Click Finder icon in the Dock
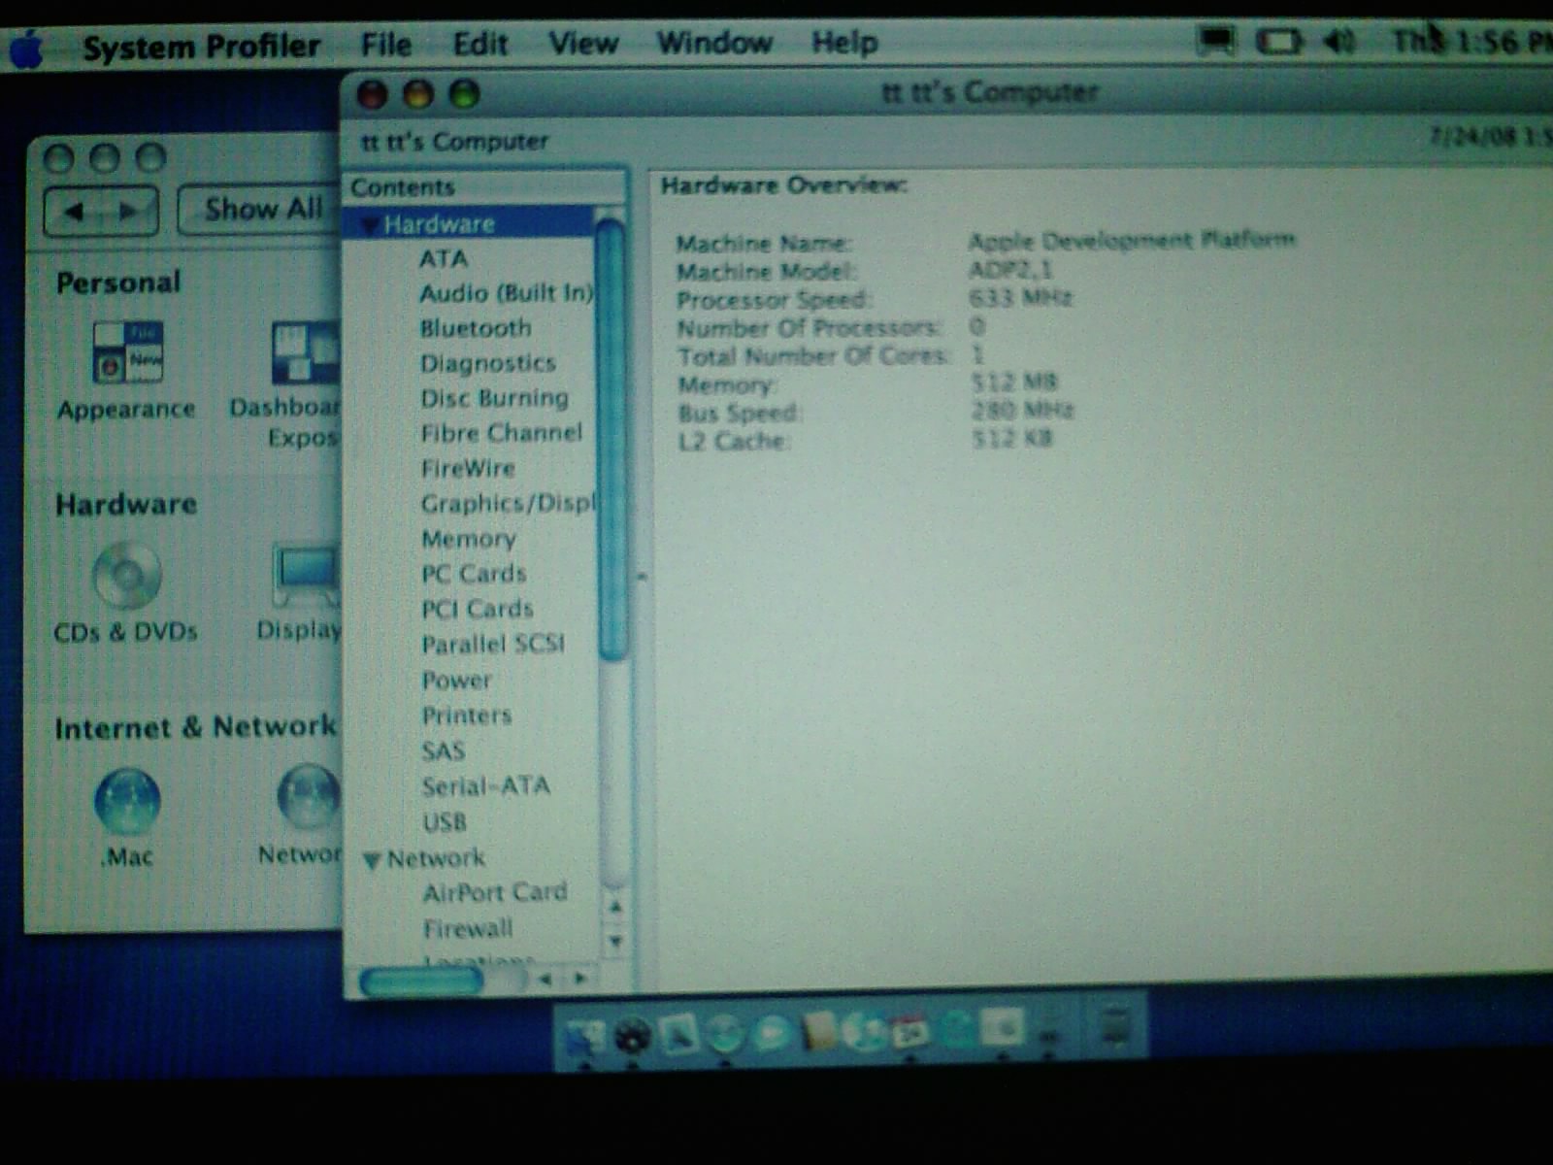The image size is (1553, 1165). (583, 1037)
